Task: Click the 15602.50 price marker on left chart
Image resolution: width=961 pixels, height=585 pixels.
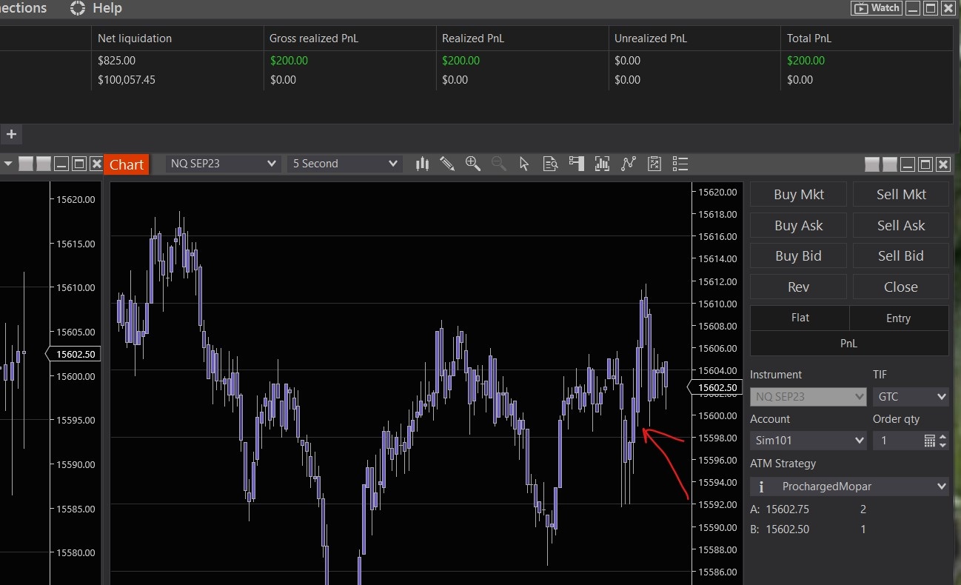Action: [73, 355]
